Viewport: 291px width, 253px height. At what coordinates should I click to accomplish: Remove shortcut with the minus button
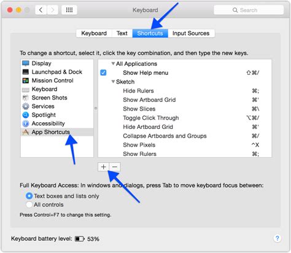pos(115,167)
